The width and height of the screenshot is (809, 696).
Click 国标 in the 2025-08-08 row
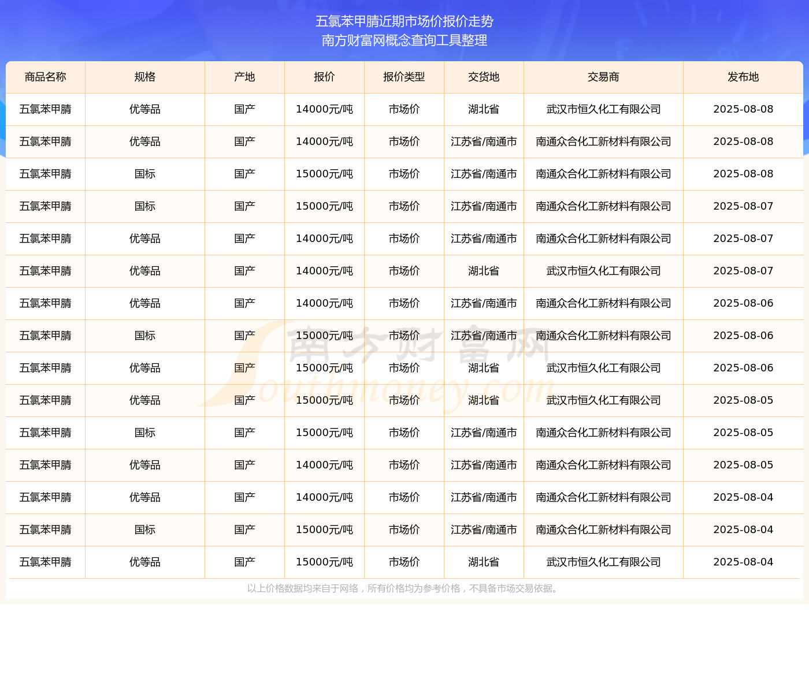click(145, 174)
